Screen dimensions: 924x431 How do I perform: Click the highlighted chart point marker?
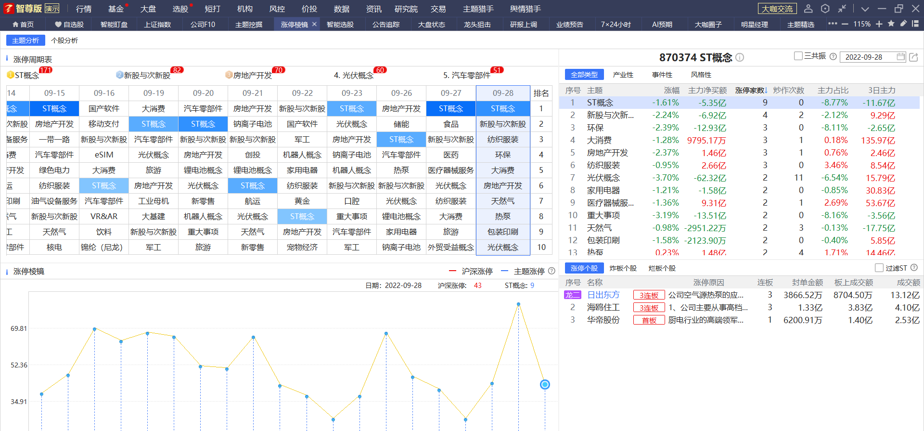(x=545, y=384)
